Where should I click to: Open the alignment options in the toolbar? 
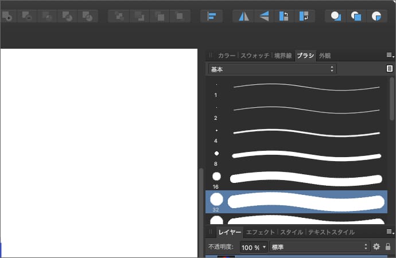pos(211,16)
